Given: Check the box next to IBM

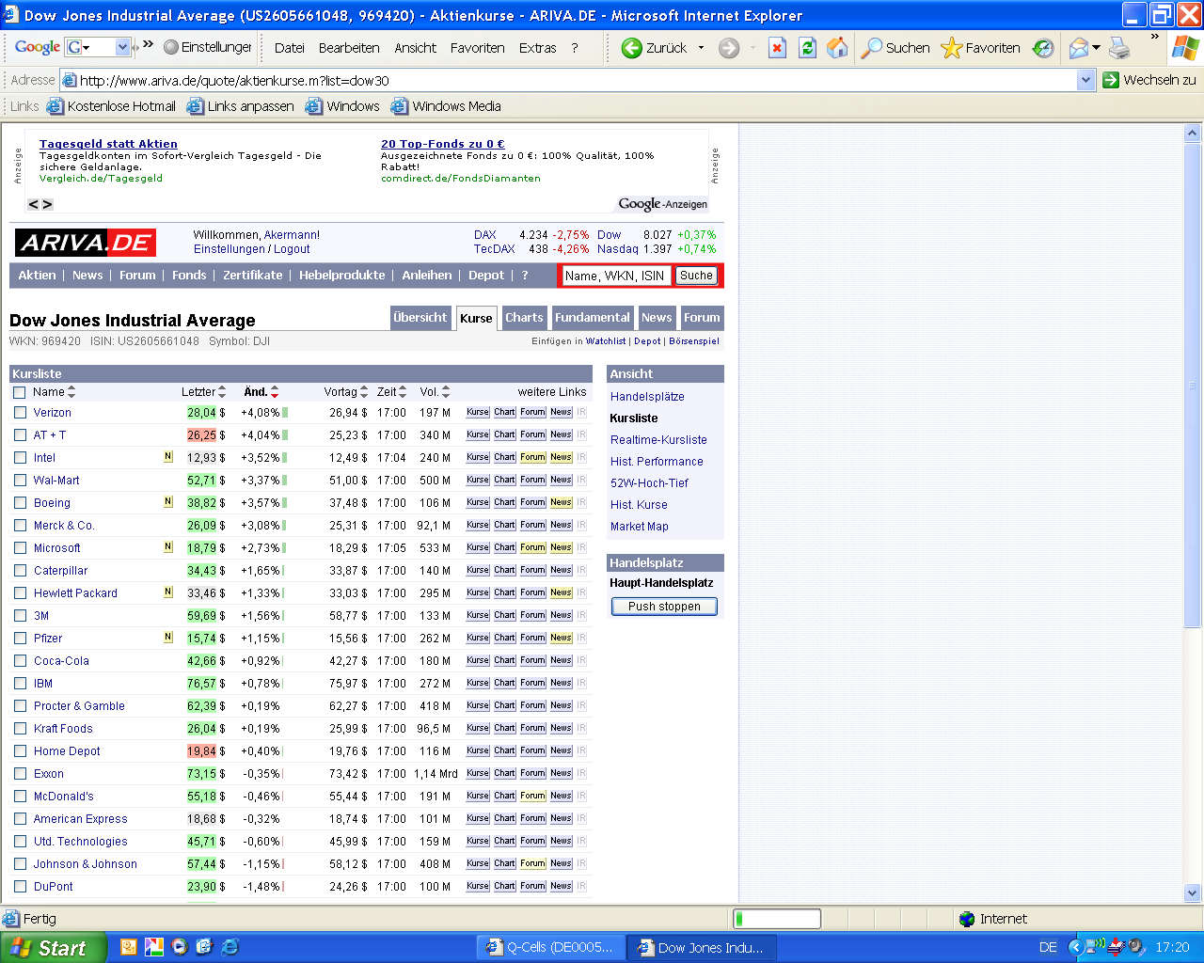Looking at the screenshot, I should click(20, 684).
